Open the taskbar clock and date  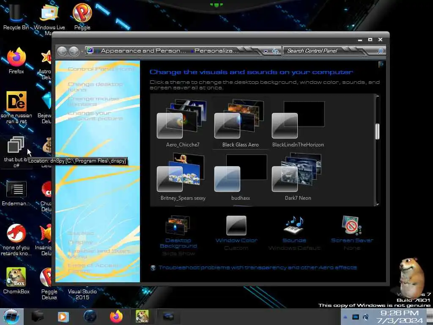point(399,317)
